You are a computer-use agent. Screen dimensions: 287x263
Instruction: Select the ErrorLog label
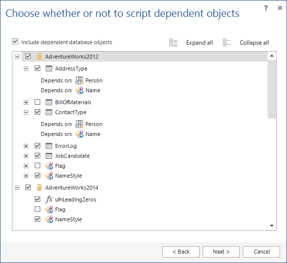[66, 146]
